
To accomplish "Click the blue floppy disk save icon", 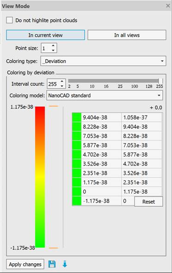I will [52, 264].
